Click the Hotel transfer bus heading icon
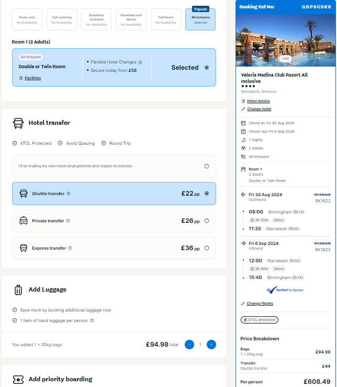 click(18, 123)
